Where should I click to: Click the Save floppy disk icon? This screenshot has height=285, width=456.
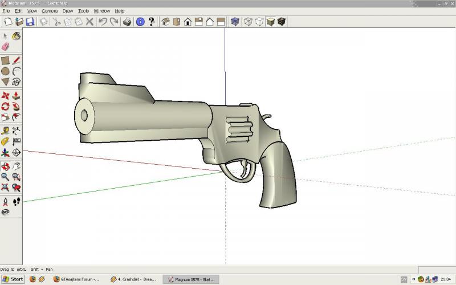[30, 22]
